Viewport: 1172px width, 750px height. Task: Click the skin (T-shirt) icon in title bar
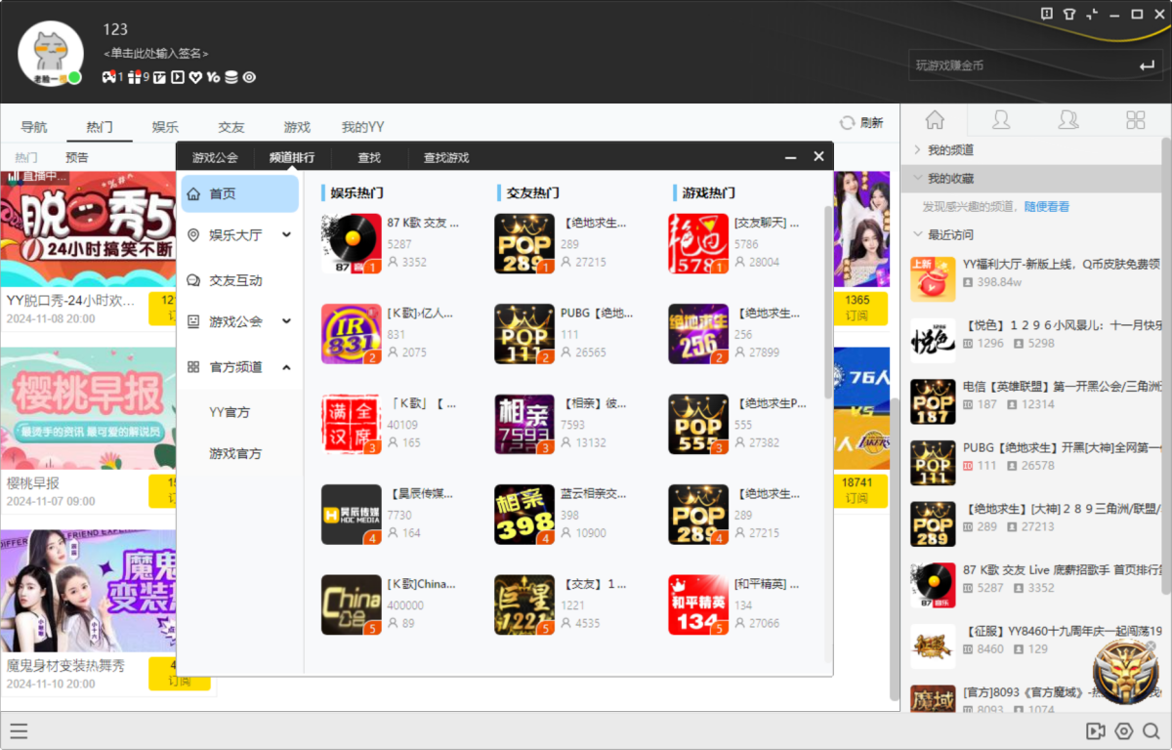pos(1068,14)
